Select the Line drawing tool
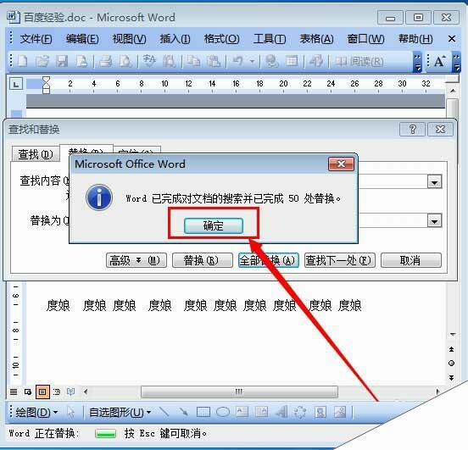The image size is (468, 450). [x=164, y=413]
